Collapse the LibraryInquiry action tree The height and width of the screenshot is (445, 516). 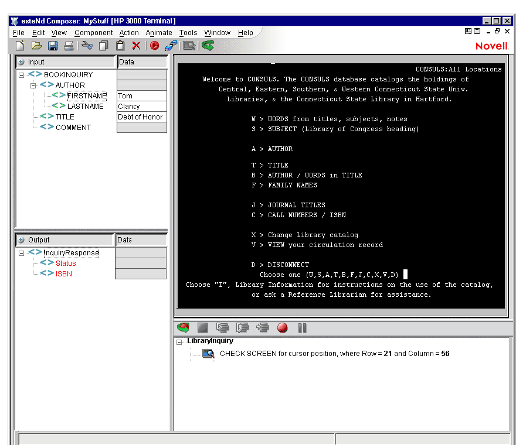point(179,341)
